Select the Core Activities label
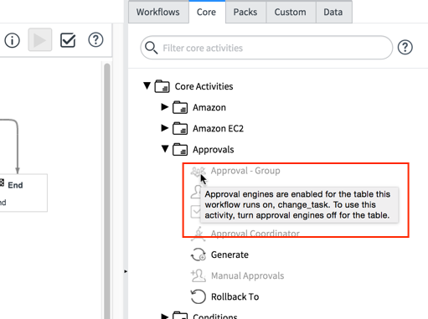The height and width of the screenshot is (319, 428). click(204, 86)
